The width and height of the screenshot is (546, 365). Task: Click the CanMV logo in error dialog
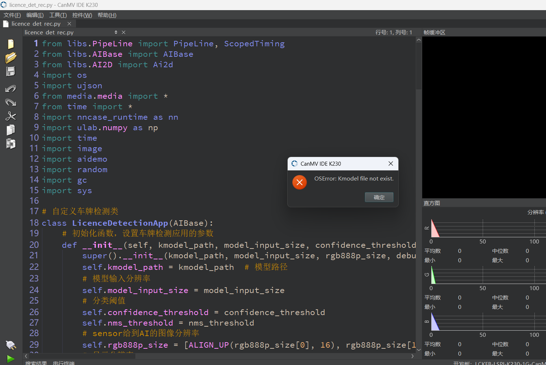[295, 164]
